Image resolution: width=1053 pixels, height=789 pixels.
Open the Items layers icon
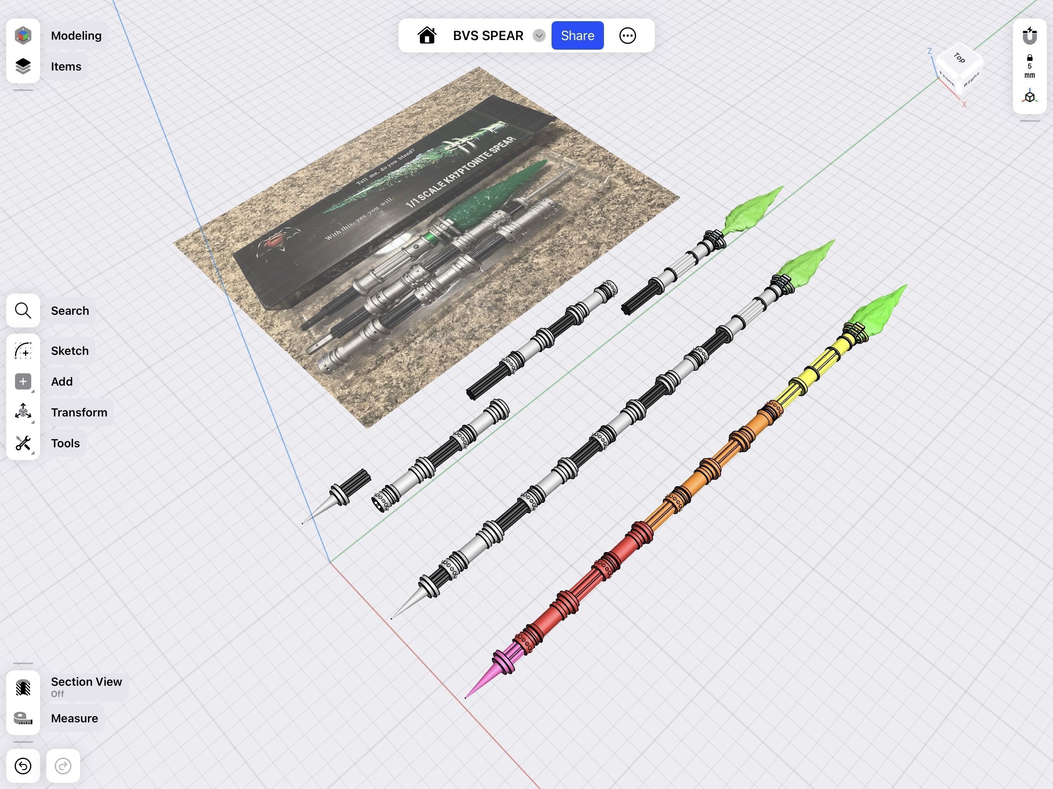(23, 67)
